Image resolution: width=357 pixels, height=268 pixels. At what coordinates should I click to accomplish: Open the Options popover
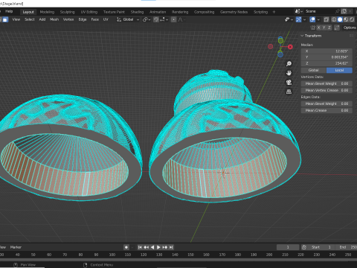pyautogui.click(x=350, y=28)
